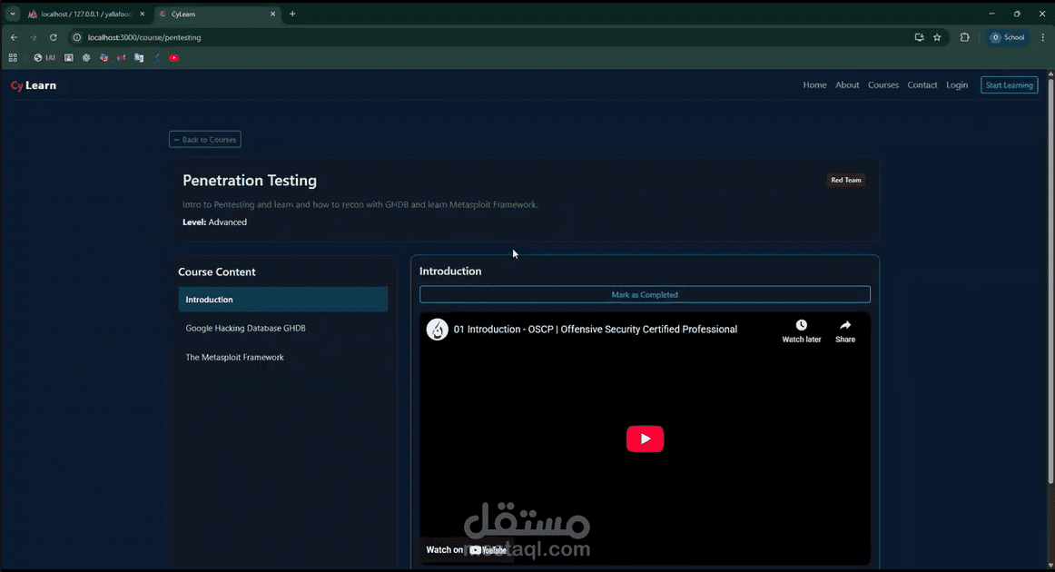Click the Red Team badge
This screenshot has width=1055, height=572.
(846, 180)
